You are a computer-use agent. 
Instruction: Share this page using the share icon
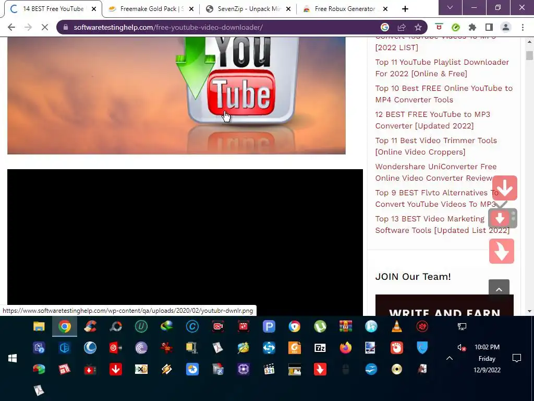(402, 27)
